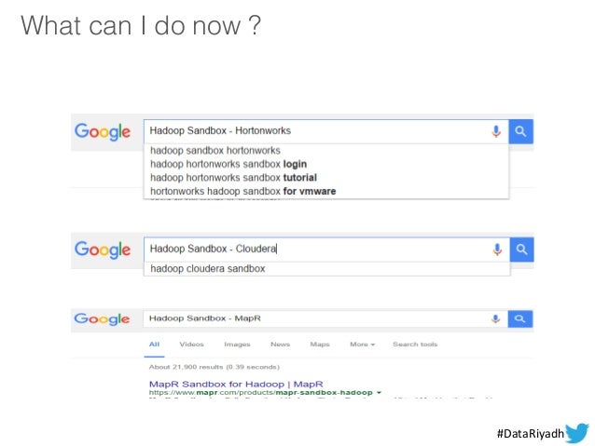
Task: Click the microphone icon in MapR search box
Action: [x=495, y=318]
